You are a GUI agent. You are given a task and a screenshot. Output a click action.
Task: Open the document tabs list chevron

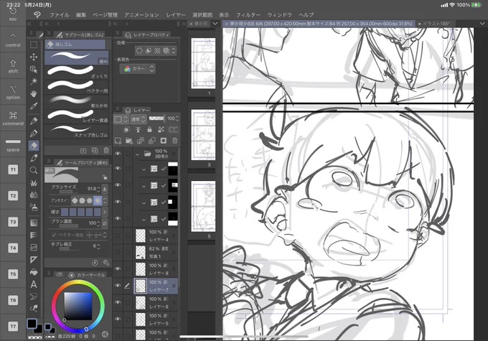coord(482,24)
